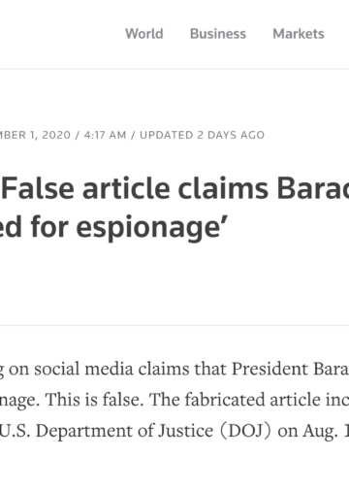
Task: Click the words 'fabricated article'
Action: [252, 400]
